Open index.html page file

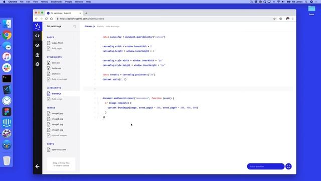[57, 43]
